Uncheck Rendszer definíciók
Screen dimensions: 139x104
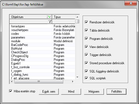pyautogui.click(x=86, y=22)
